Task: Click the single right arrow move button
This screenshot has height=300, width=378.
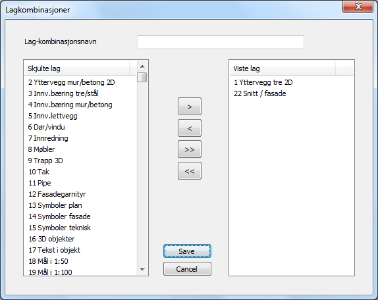Action: point(190,106)
